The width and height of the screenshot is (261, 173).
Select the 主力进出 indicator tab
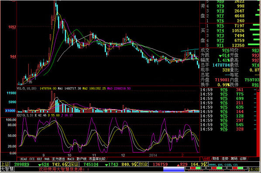(x=58, y=159)
